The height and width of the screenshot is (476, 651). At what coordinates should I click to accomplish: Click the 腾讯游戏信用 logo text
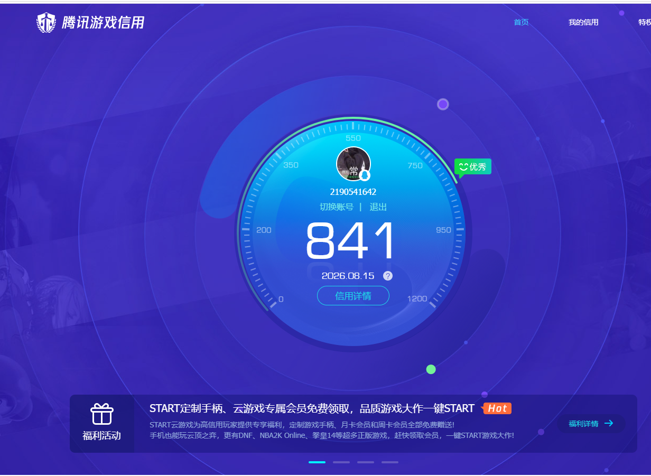point(103,23)
